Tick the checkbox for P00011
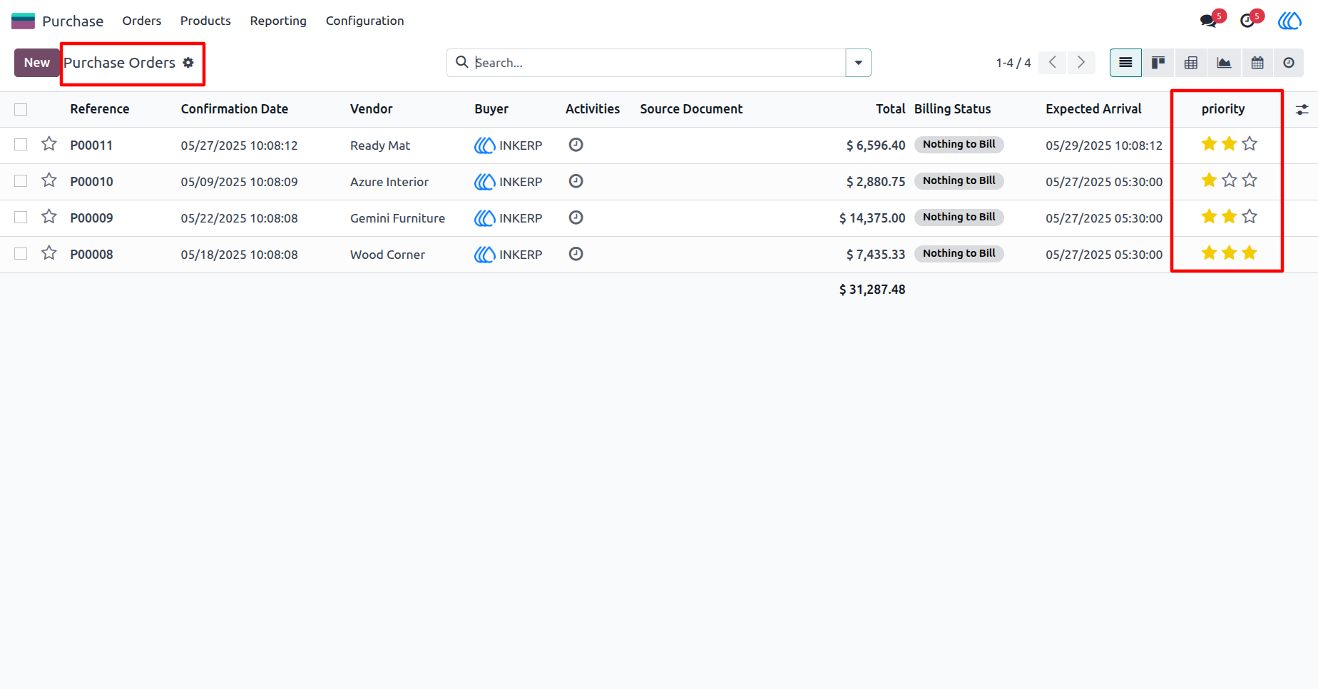The image size is (1318, 689). [x=21, y=145]
